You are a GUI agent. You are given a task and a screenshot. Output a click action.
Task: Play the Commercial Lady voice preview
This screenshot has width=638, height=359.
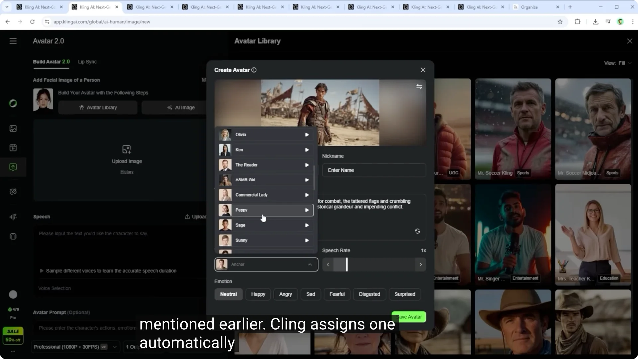pyautogui.click(x=307, y=195)
